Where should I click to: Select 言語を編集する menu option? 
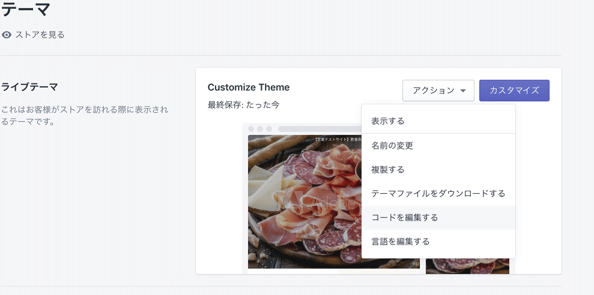click(x=401, y=242)
